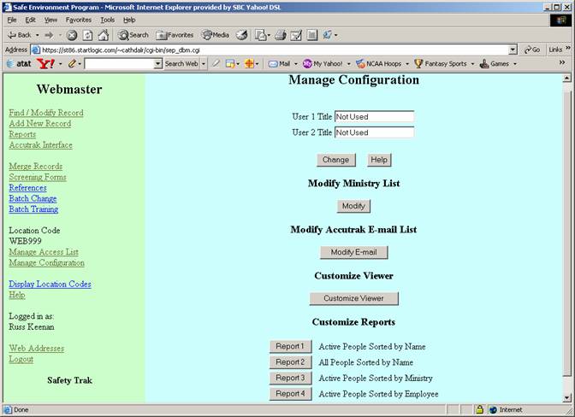The width and height of the screenshot is (575, 417).
Task: Open the Display Location Codes link
Action: coord(50,284)
